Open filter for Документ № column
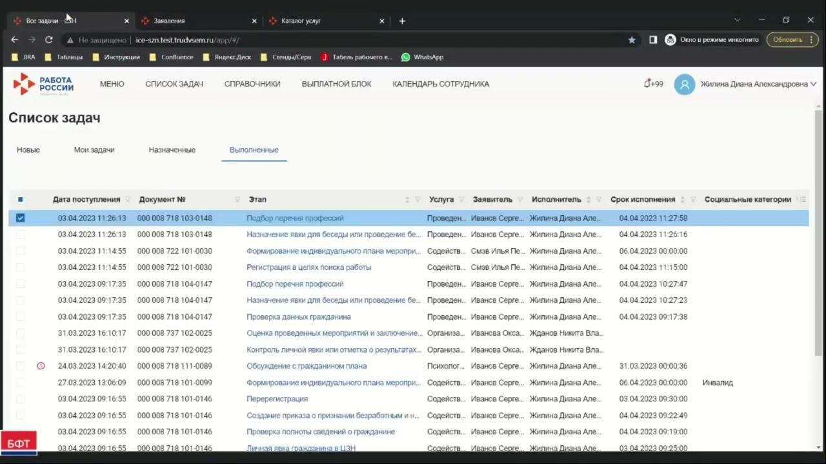The height and width of the screenshot is (464, 826). point(237,200)
